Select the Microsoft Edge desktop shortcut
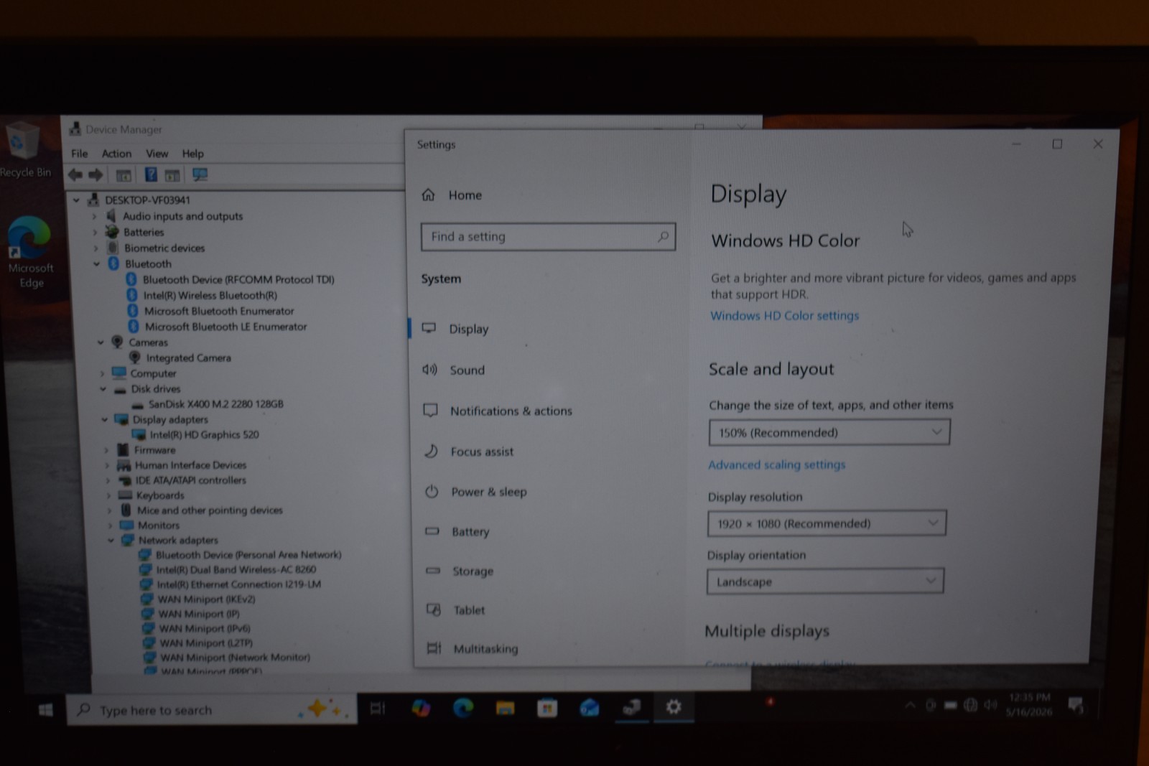The image size is (1149, 766). point(30,252)
